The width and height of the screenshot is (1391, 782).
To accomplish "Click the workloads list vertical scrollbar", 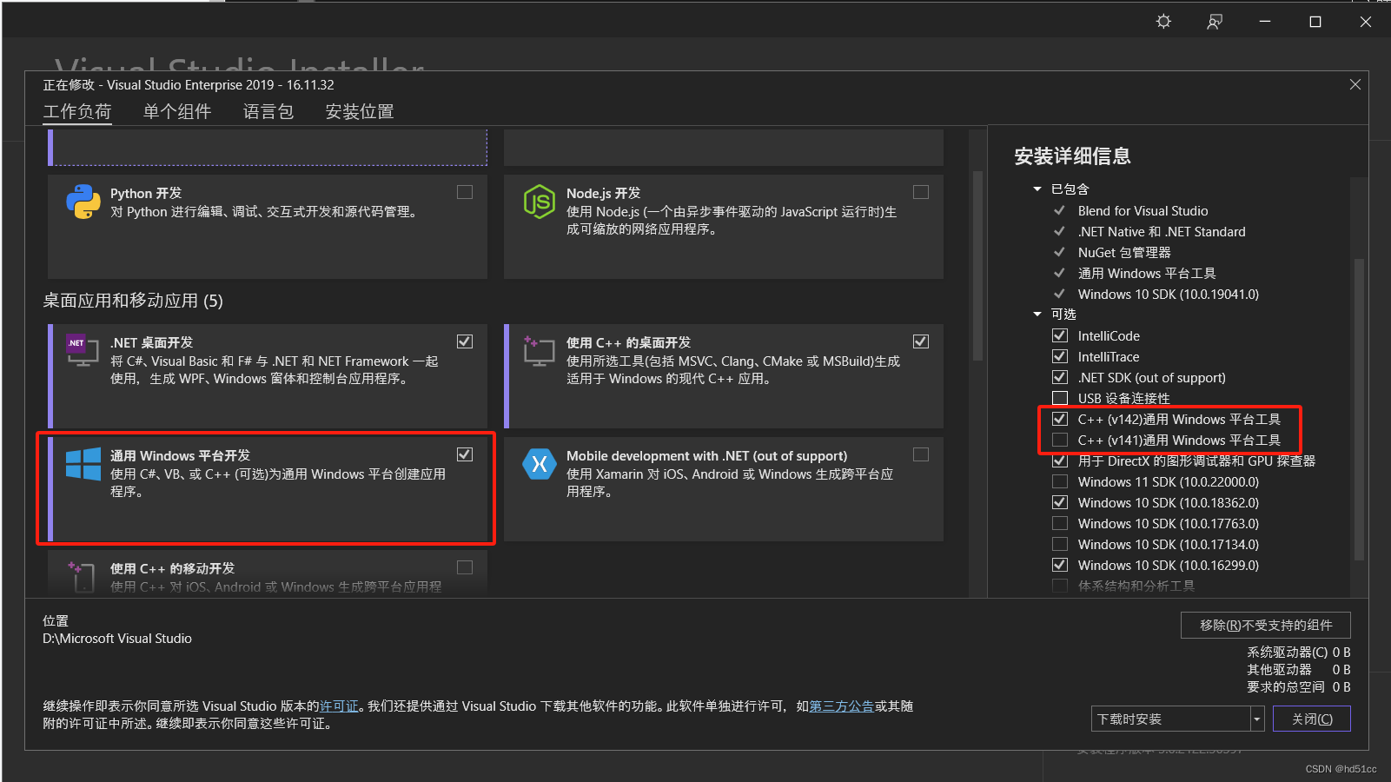I will [x=977, y=265].
